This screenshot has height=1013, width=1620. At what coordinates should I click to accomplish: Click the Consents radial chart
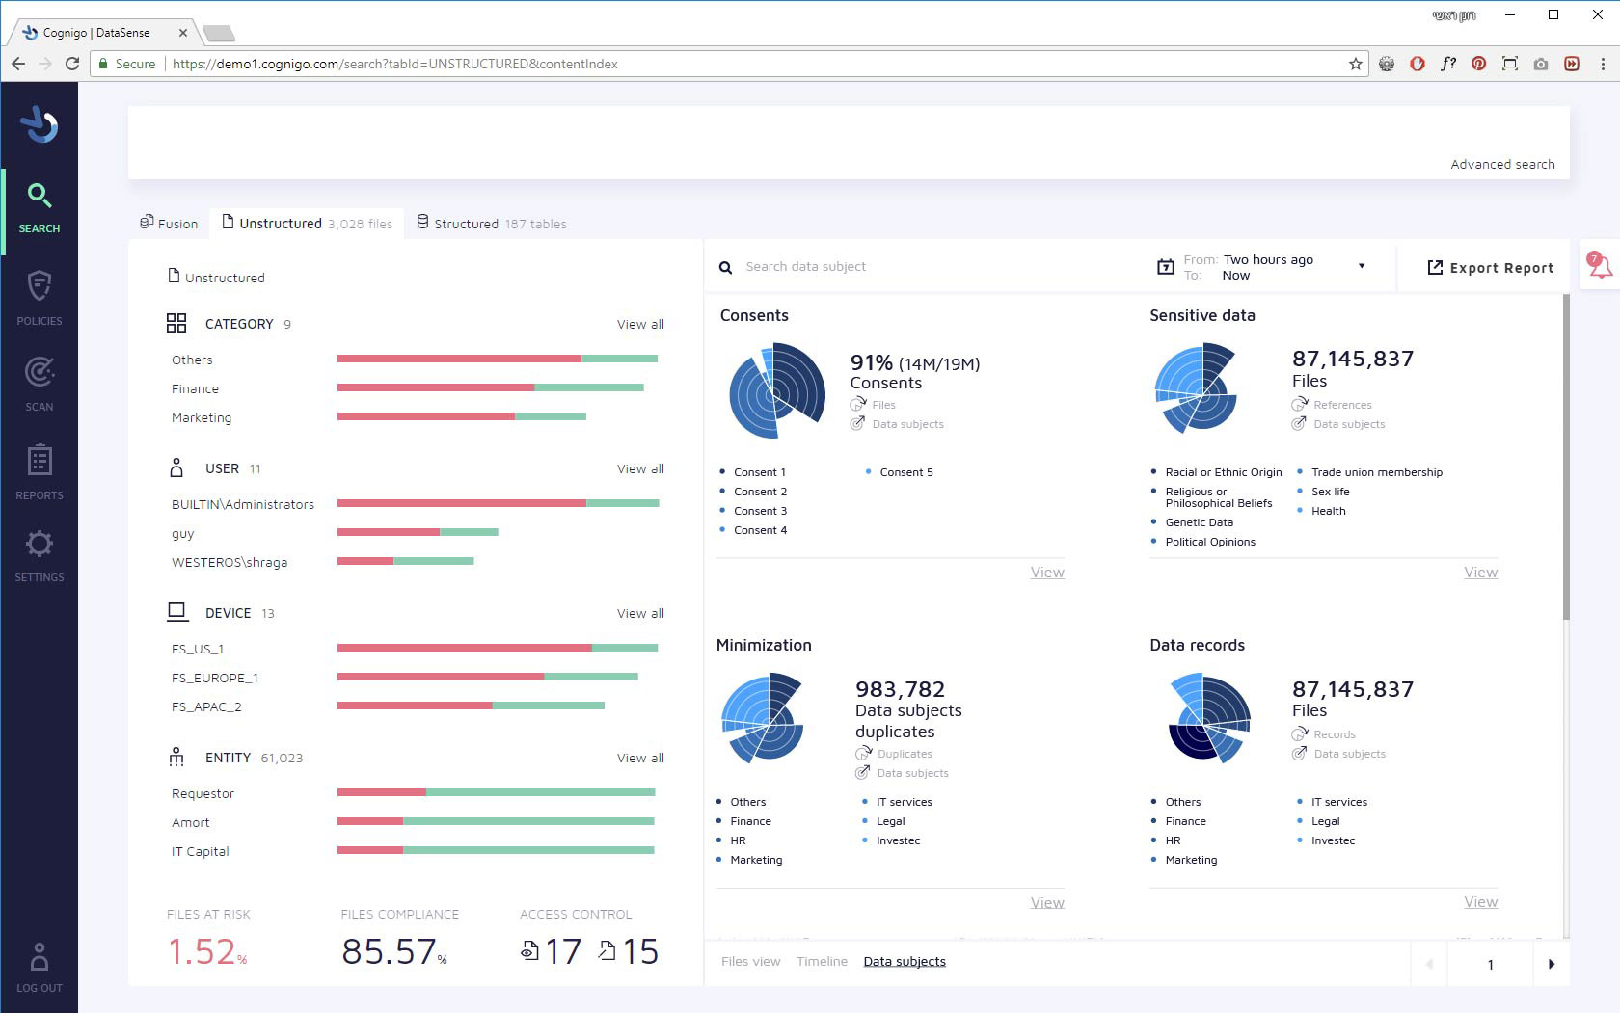(777, 391)
